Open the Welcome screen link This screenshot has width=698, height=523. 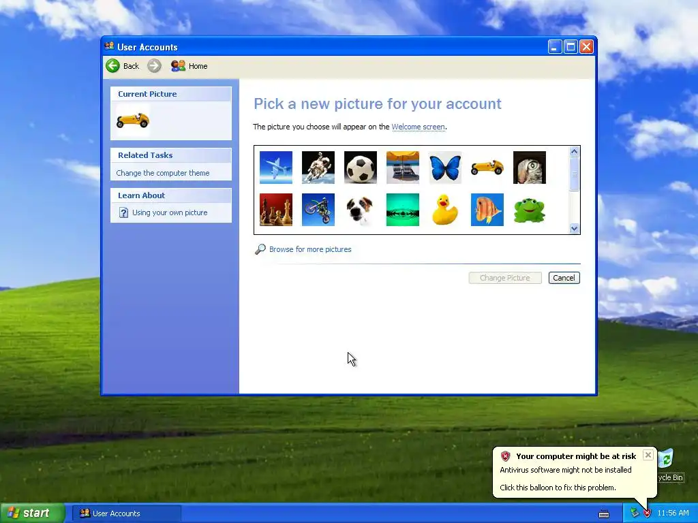point(418,127)
